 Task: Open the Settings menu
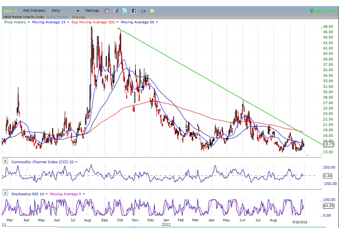(92, 10)
